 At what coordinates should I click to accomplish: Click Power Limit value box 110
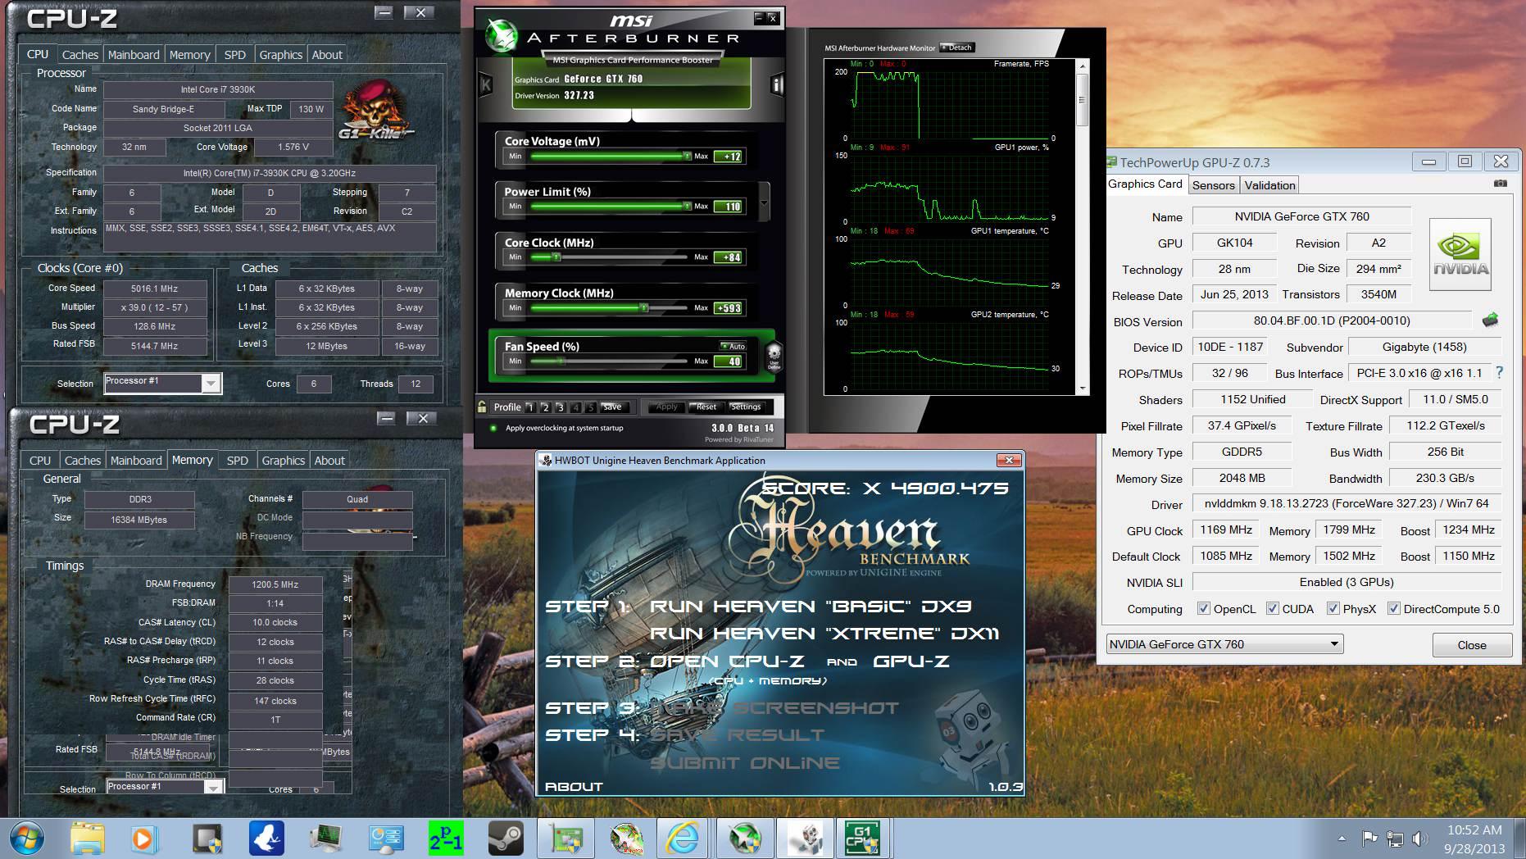coord(729,207)
